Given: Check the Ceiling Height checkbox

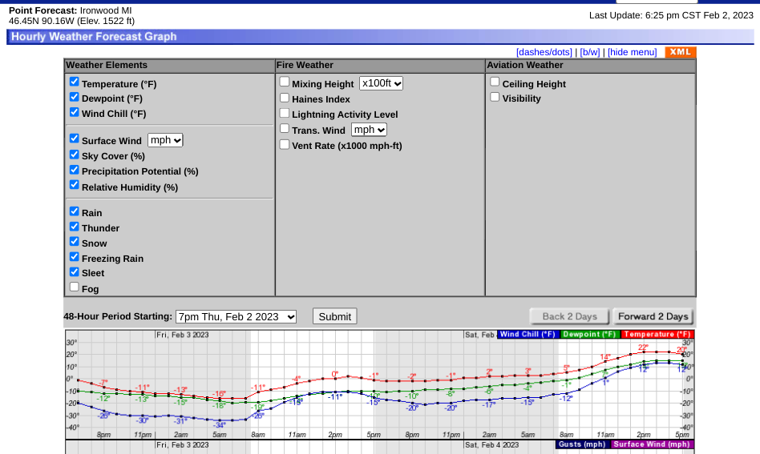Looking at the screenshot, I should tap(495, 82).
